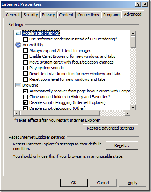Uncheck Disable script debugging (Internet Explorer)
The image size is (151, 192).
point(25,102)
